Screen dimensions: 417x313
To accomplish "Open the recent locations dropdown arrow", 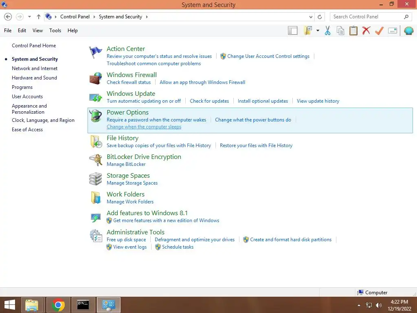I will point(29,16).
